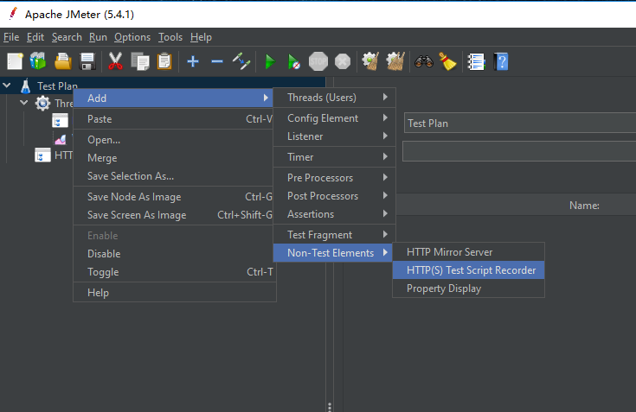Open the Non-Test Elements submenu

click(x=333, y=253)
